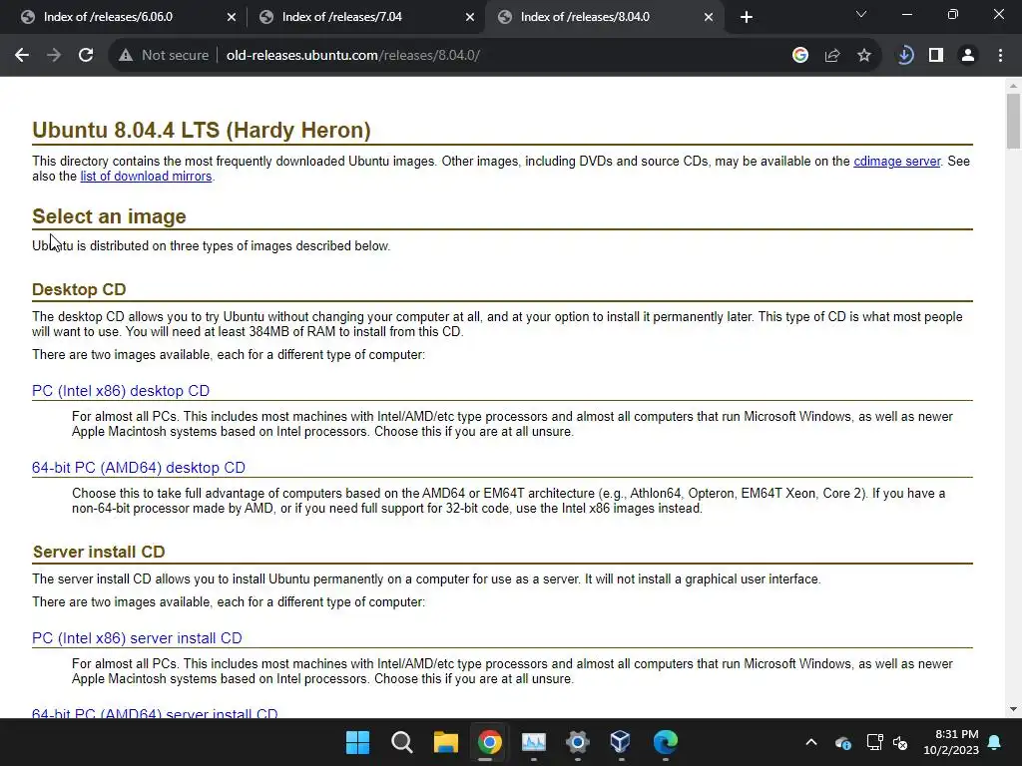
Task: Click the forward navigation arrow
Action: 54,56
